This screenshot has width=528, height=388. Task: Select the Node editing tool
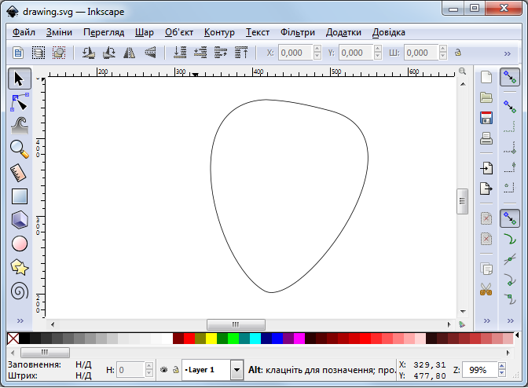click(20, 101)
